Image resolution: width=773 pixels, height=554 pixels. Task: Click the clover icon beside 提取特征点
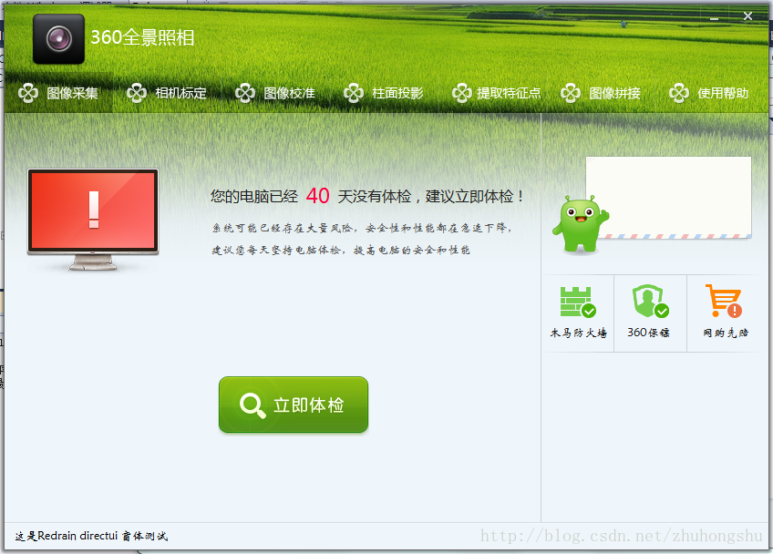462,93
